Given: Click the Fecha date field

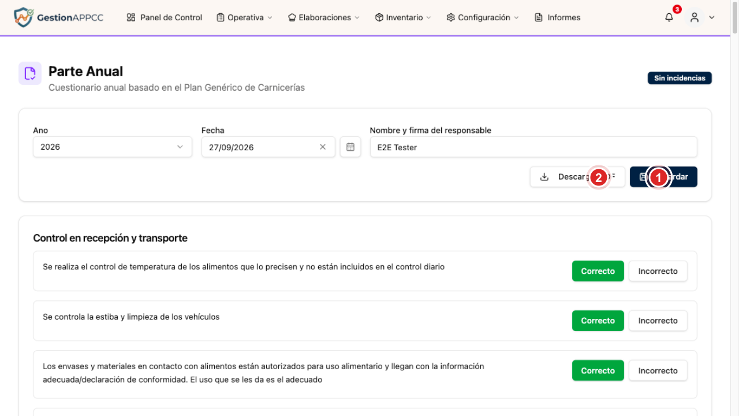Looking at the screenshot, I should (x=268, y=147).
